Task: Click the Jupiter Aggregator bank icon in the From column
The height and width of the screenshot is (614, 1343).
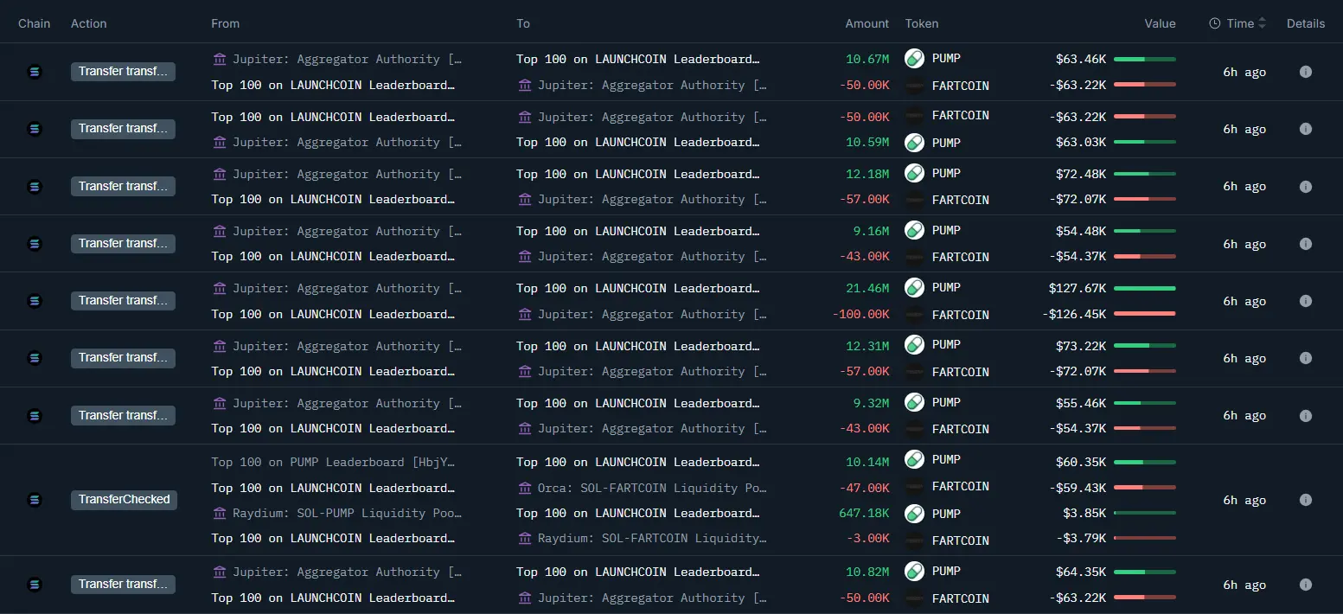Action: tap(219, 59)
